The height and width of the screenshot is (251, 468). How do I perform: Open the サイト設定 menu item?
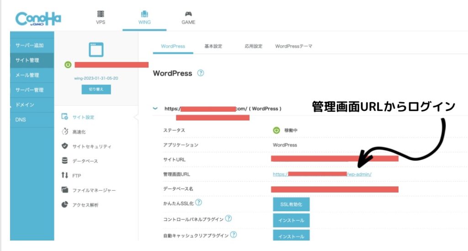[x=83, y=117]
